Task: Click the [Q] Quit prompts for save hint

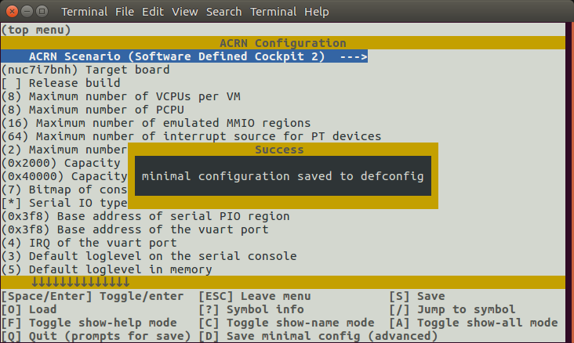Action: tap(96, 336)
